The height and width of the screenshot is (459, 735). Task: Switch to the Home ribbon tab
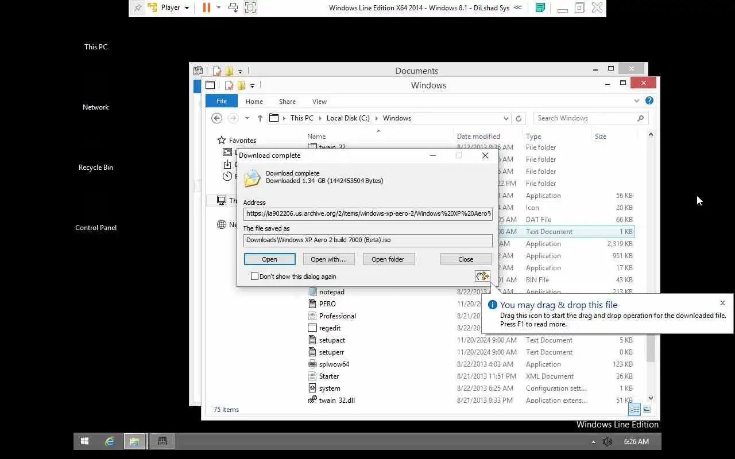pyautogui.click(x=254, y=102)
